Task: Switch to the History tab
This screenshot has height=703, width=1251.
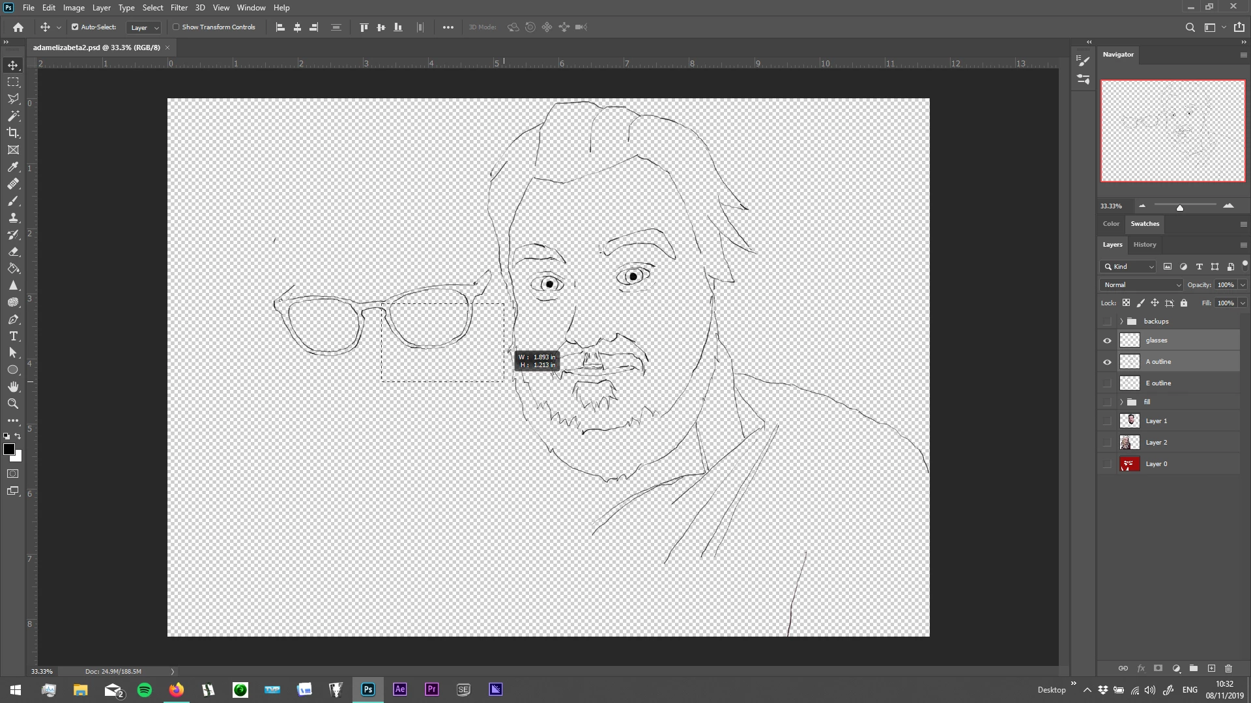Action: coord(1144,245)
